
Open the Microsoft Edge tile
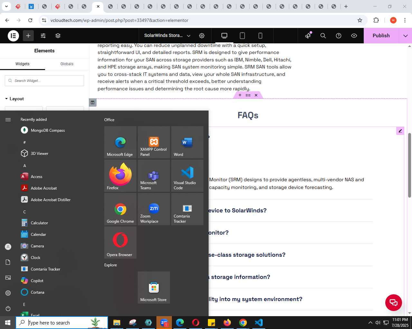[x=120, y=142]
